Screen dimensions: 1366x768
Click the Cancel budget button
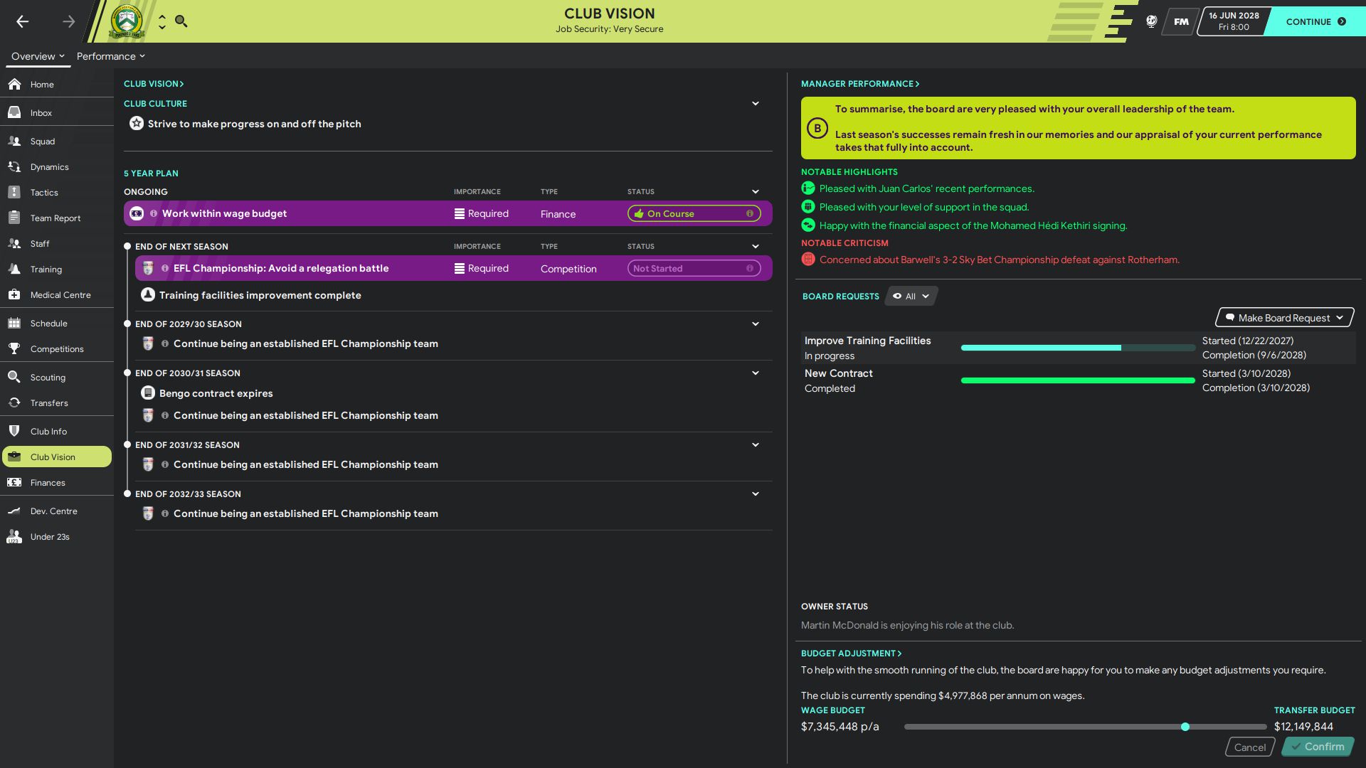click(x=1250, y=747)
